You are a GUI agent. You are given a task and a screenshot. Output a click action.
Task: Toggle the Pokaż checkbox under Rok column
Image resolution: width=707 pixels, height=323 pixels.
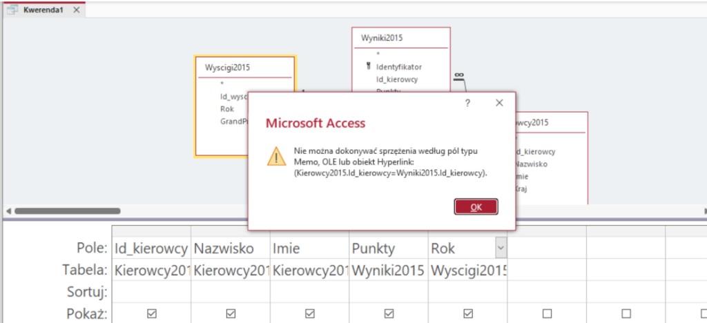coord(468,313)
